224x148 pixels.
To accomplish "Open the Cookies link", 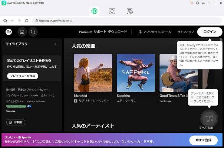I will point(11,111).
